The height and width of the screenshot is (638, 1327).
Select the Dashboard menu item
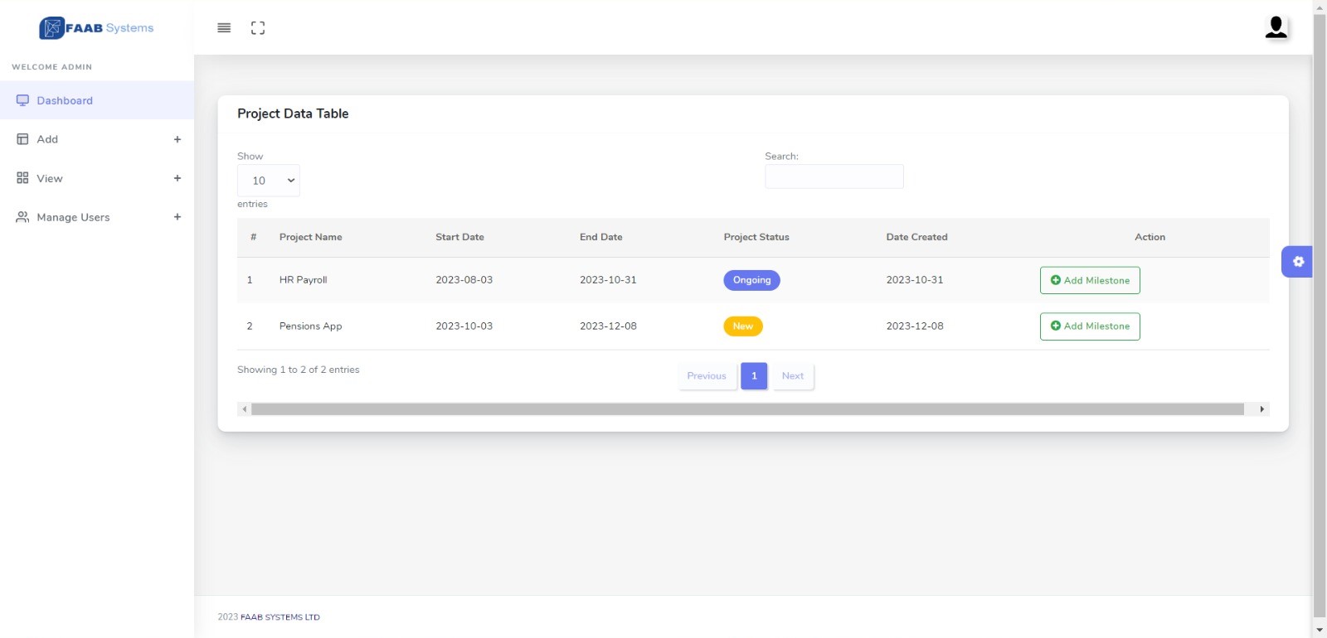click(x=65, y=100)
